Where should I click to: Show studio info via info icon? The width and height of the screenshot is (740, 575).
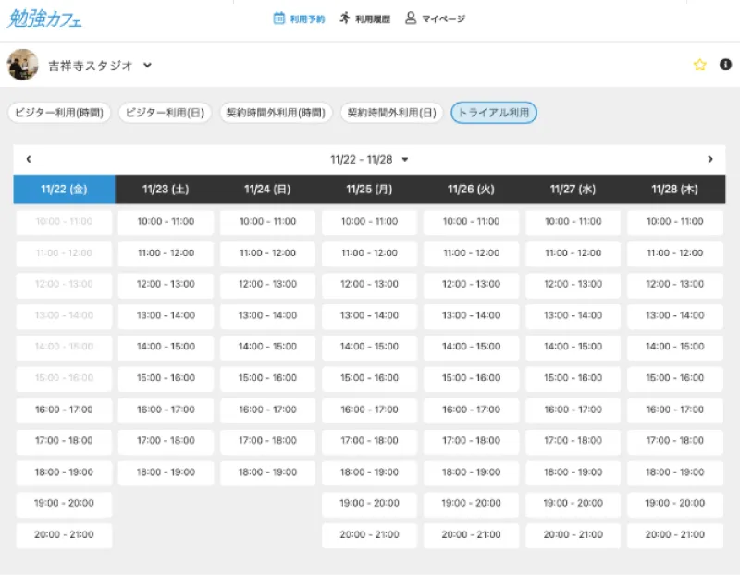click(725, 65)
